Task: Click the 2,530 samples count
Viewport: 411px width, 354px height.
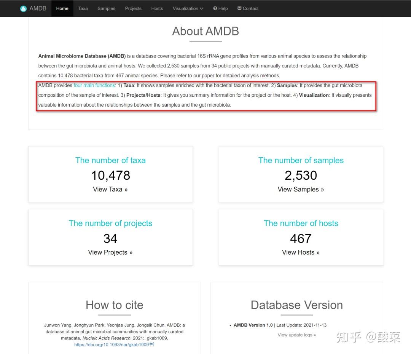Action: [301, 175]
